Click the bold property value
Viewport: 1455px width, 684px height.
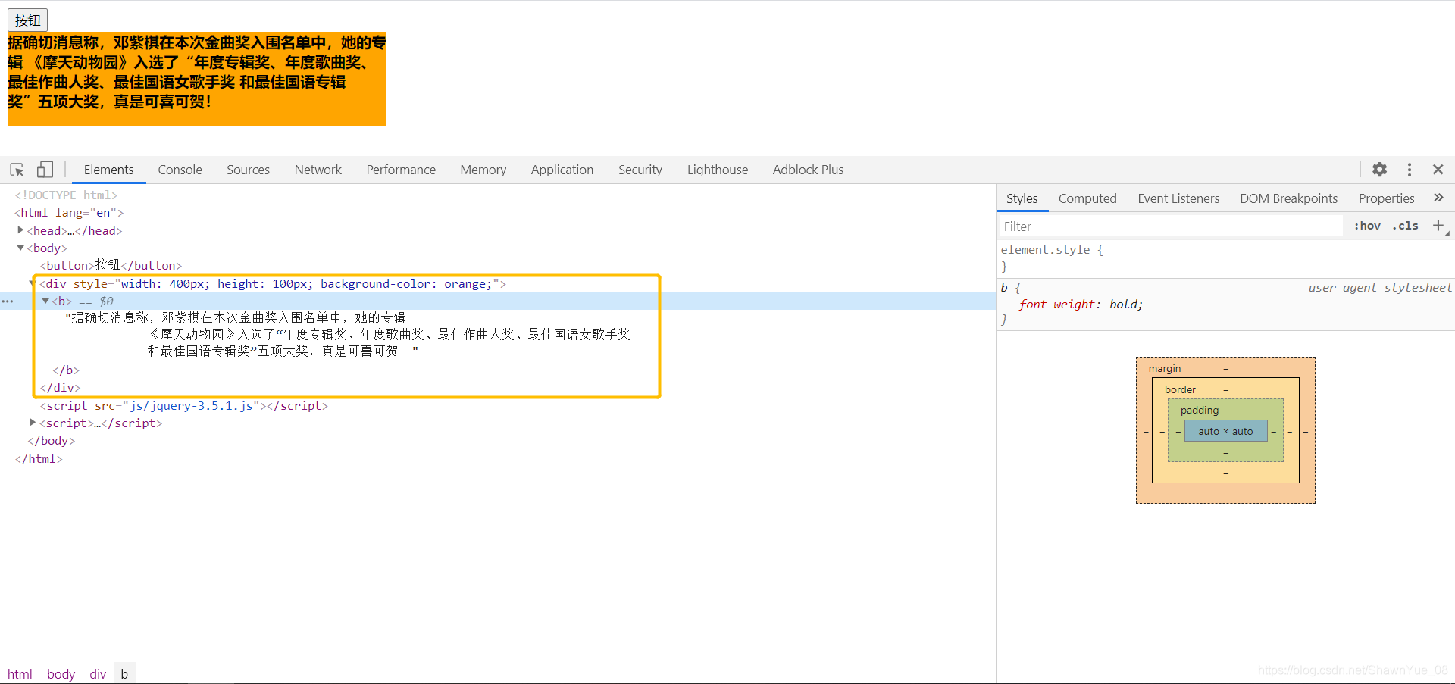click(x=1123, y=305)
